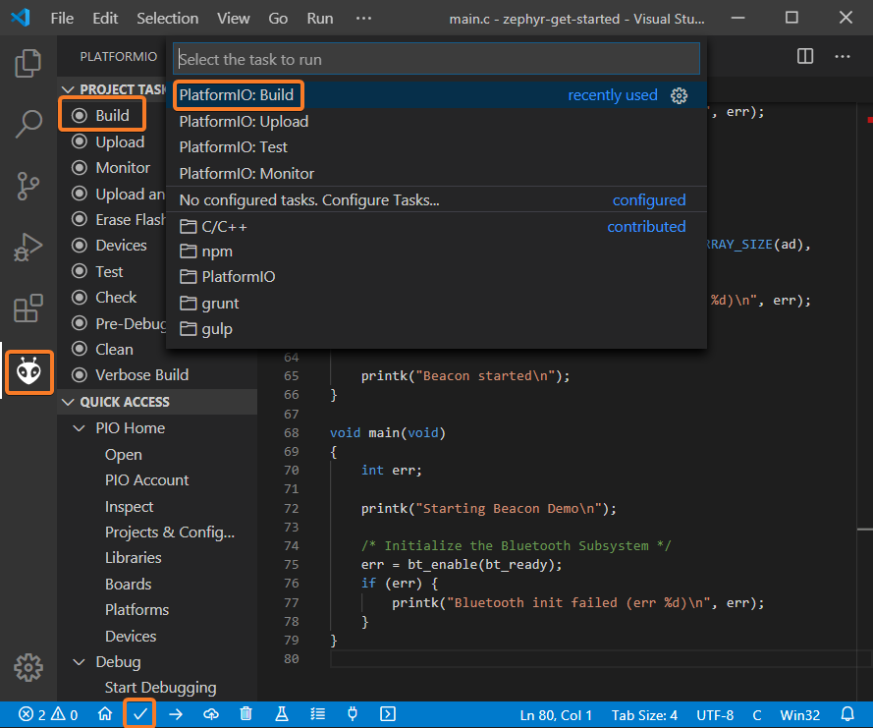Click the Upload to remote cloud icon
Image resolution: width=873 pixels, height=728 pixels.
click(211, 714)
